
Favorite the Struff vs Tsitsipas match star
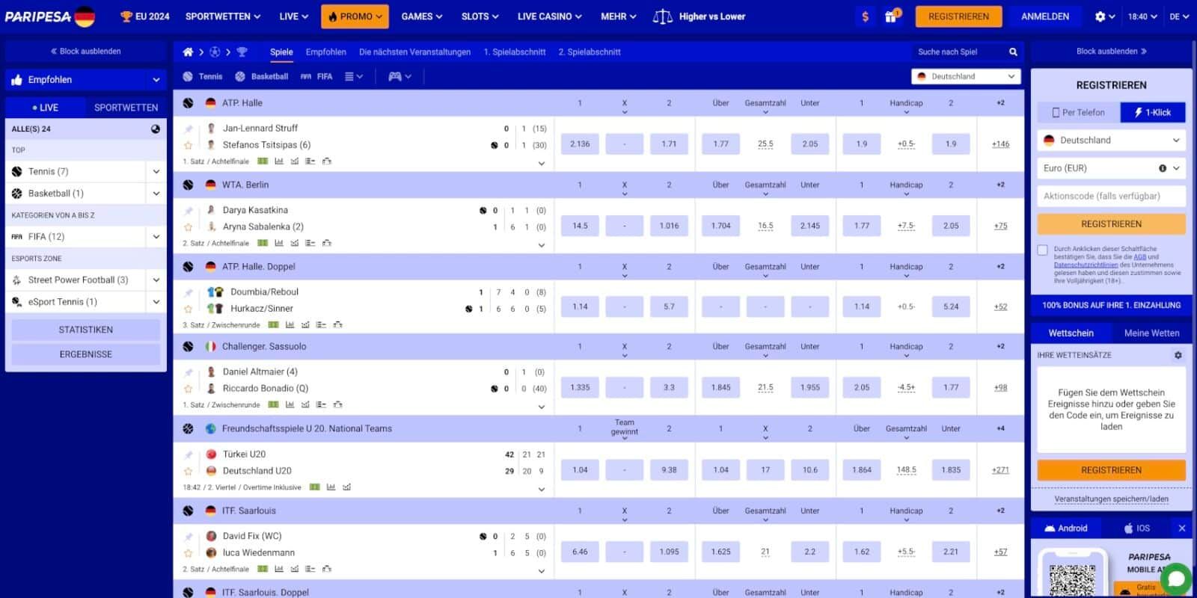189,146
